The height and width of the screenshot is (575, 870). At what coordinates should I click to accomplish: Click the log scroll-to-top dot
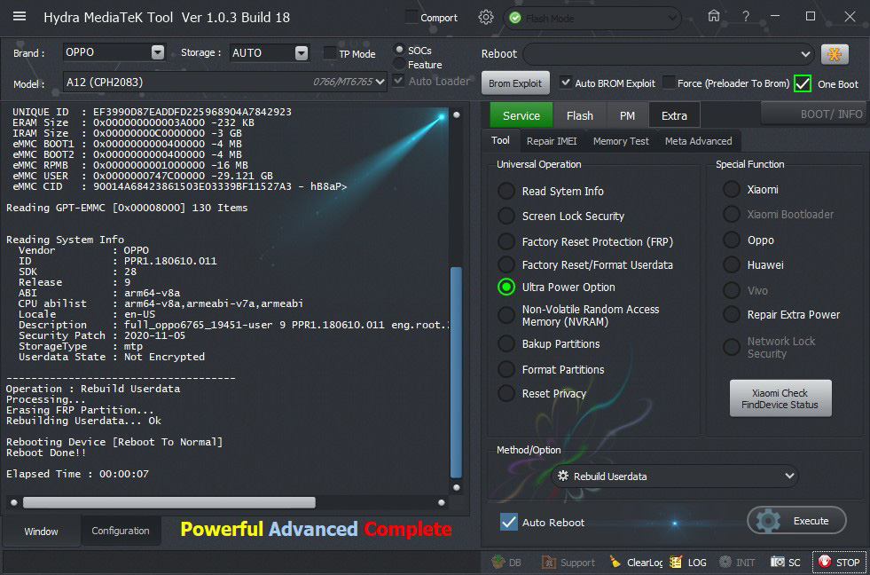click(456, 114)
